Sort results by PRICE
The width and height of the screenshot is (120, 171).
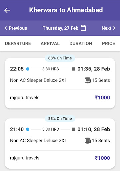(108, 43)
